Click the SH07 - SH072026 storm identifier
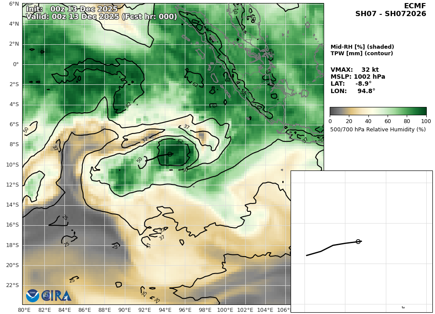This screenshot has width=435, height=314. pyautogui.click(x=391, y=13)
